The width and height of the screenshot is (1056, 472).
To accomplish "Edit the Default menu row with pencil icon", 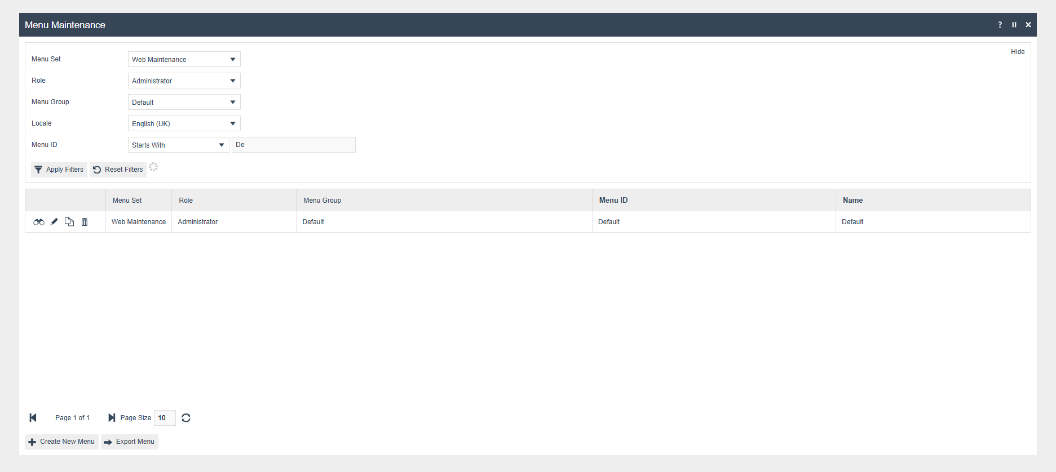I will coord(54,222).
